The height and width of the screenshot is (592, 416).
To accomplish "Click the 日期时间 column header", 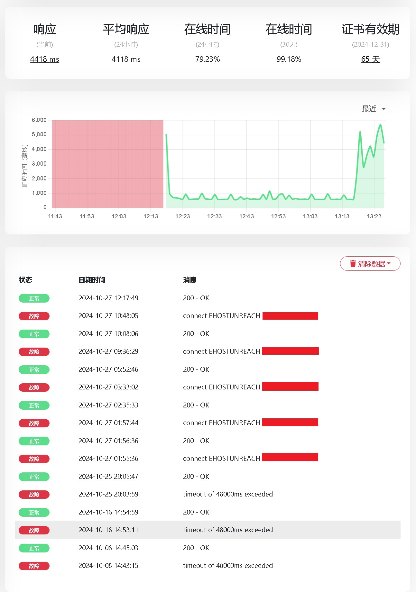I will click(x=92, y=280).
